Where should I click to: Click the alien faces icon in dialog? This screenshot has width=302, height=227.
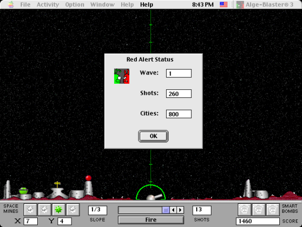pyautogui.click(x=121, y=76)
